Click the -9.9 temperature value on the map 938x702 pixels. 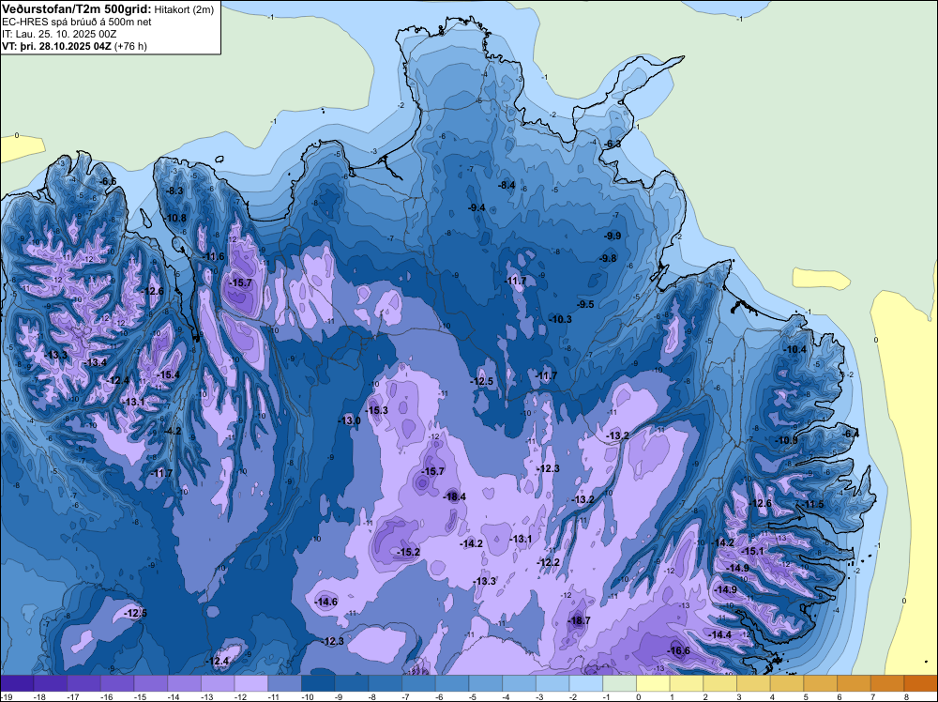pyautogui.click(x=613, y=236)
